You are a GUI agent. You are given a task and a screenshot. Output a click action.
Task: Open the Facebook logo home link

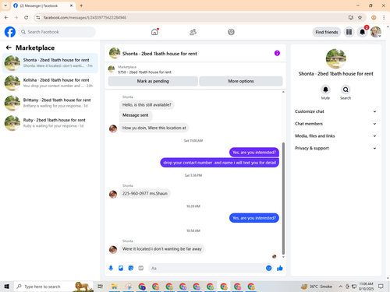coord(10,32)
